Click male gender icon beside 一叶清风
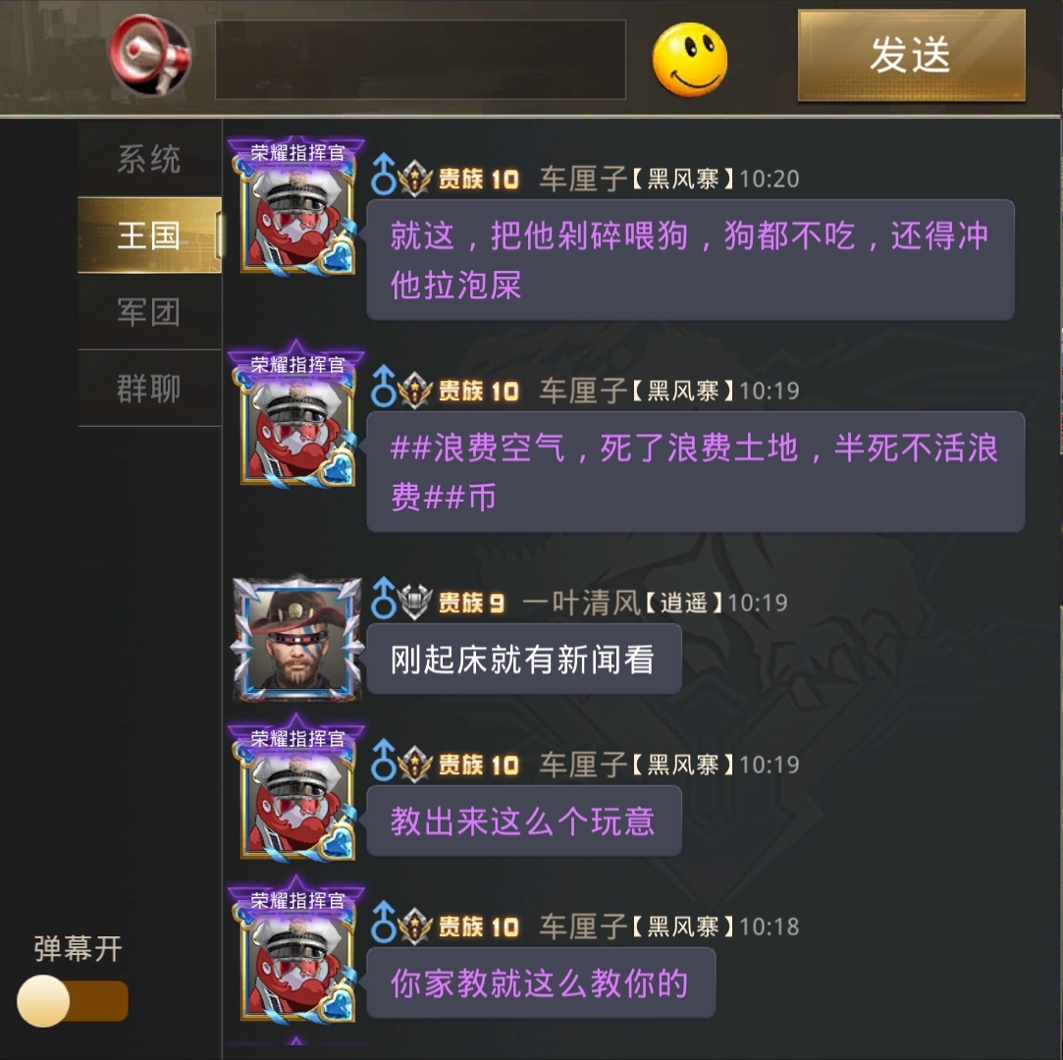Viewport: 1063px width, 1060px height. coord(383,598)
